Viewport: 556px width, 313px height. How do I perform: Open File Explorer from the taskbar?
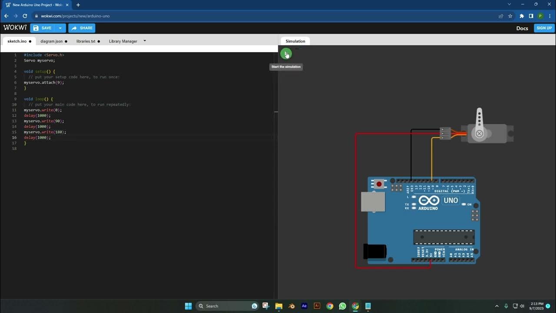point(278,306)
